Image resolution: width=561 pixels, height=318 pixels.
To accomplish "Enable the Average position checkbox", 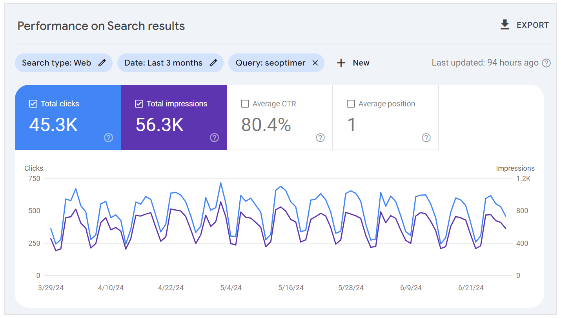I will pos(351,104).
